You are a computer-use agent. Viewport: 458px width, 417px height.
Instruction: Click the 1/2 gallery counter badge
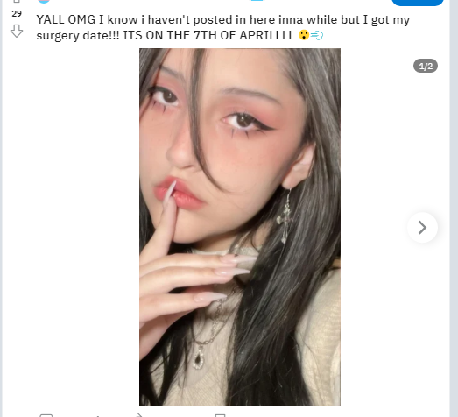pyautogui.click(x=426, y=67)
